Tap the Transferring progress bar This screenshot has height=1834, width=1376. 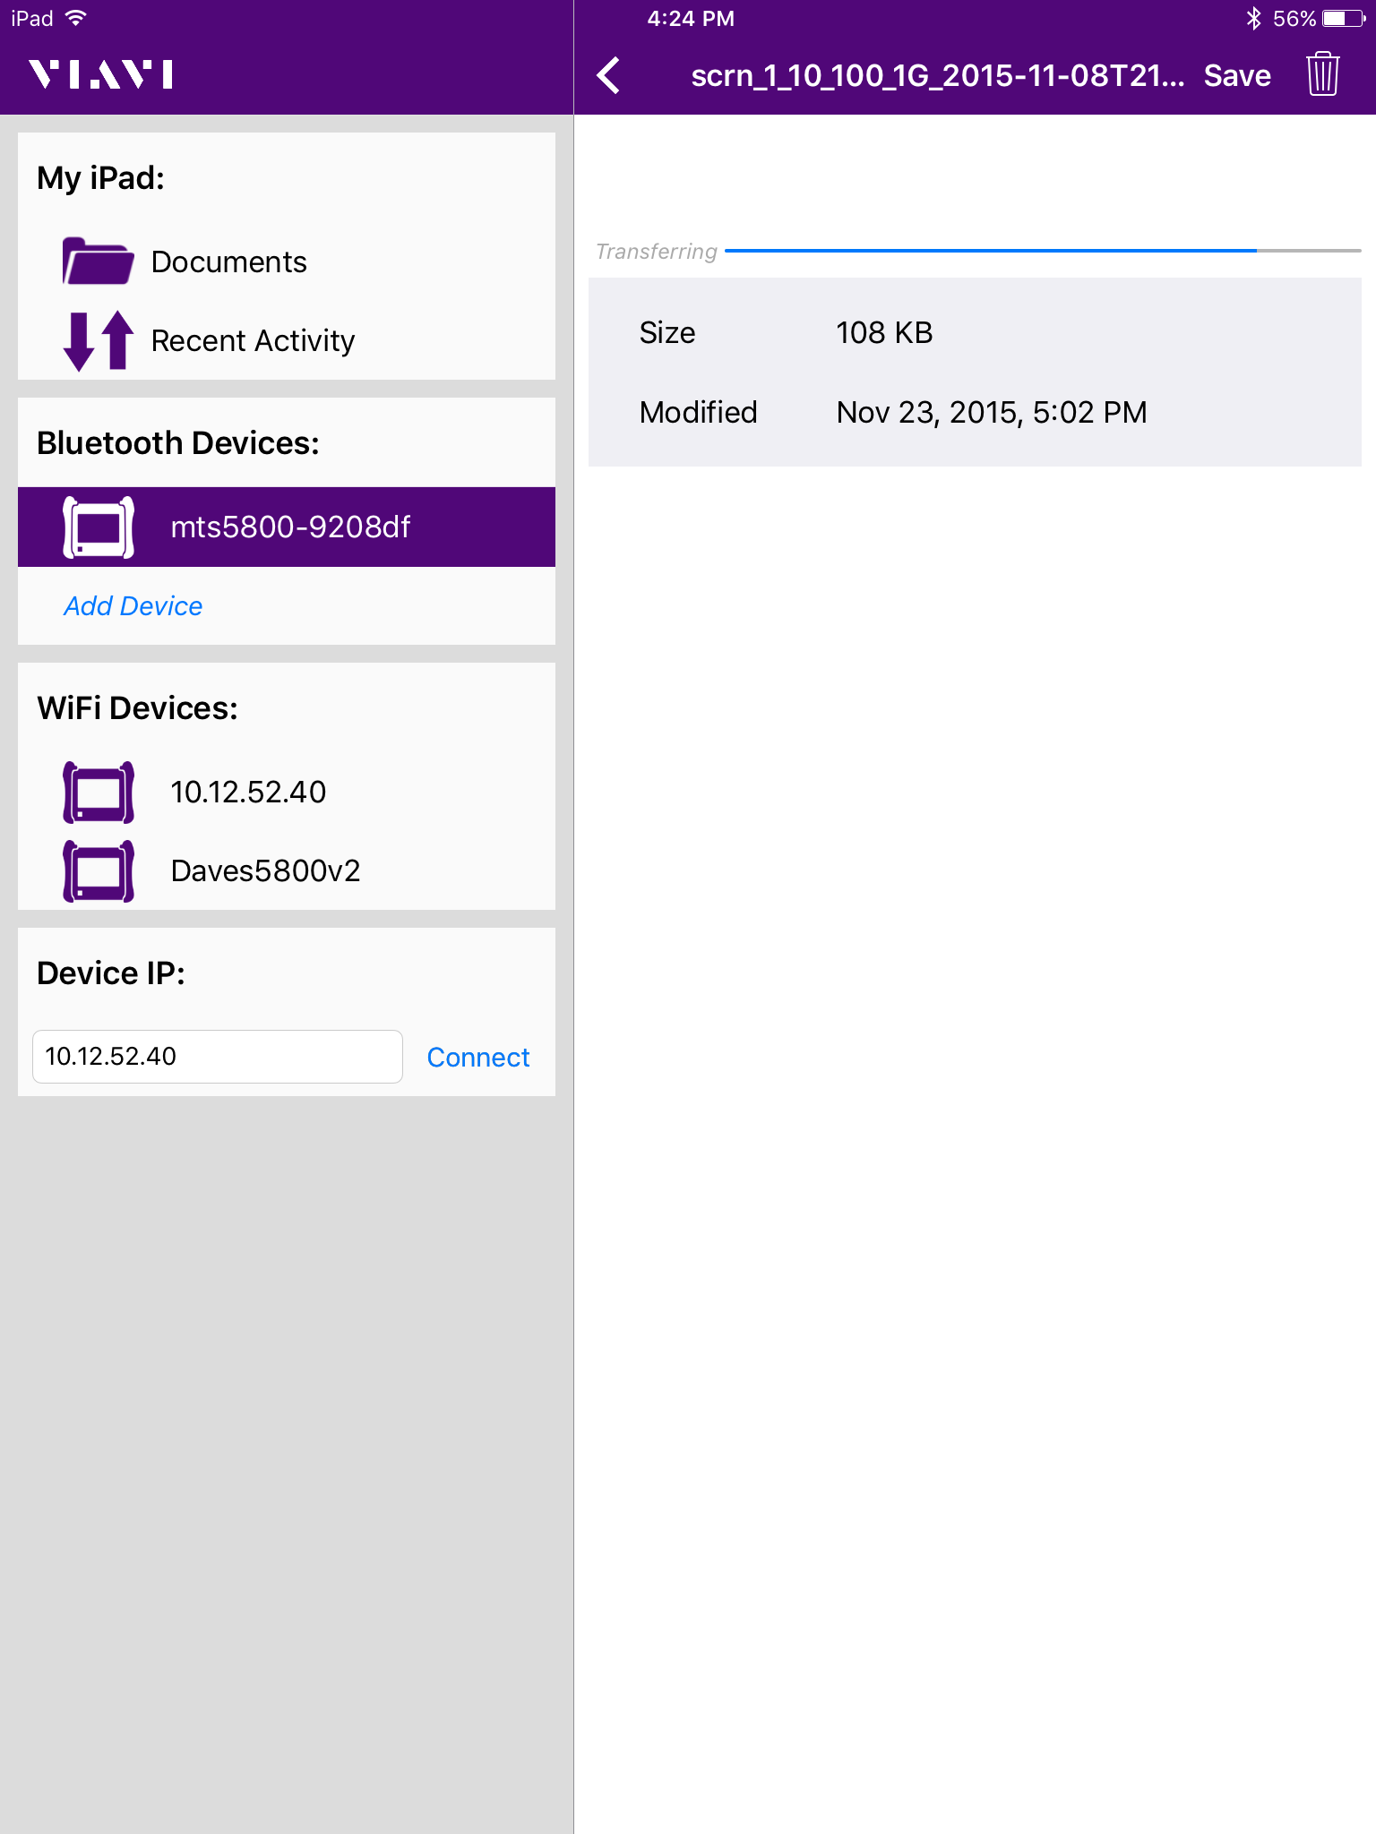pos(1043,251)
